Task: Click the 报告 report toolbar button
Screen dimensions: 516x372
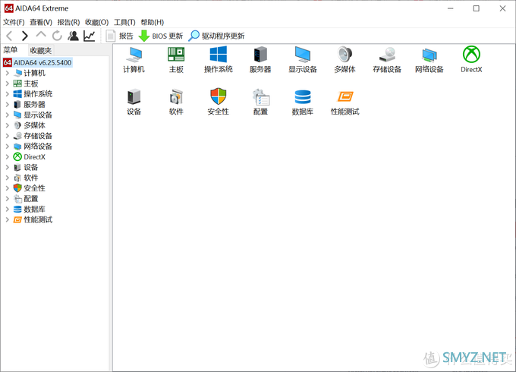Action: 119,36
